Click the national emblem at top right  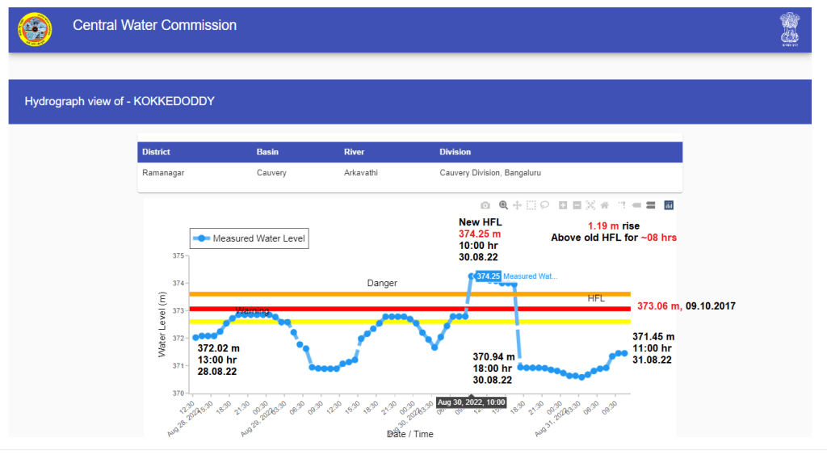pyautogui.click(x=789, y=29)
